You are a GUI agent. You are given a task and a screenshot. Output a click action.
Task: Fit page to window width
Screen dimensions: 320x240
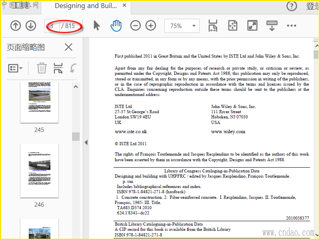213,26
